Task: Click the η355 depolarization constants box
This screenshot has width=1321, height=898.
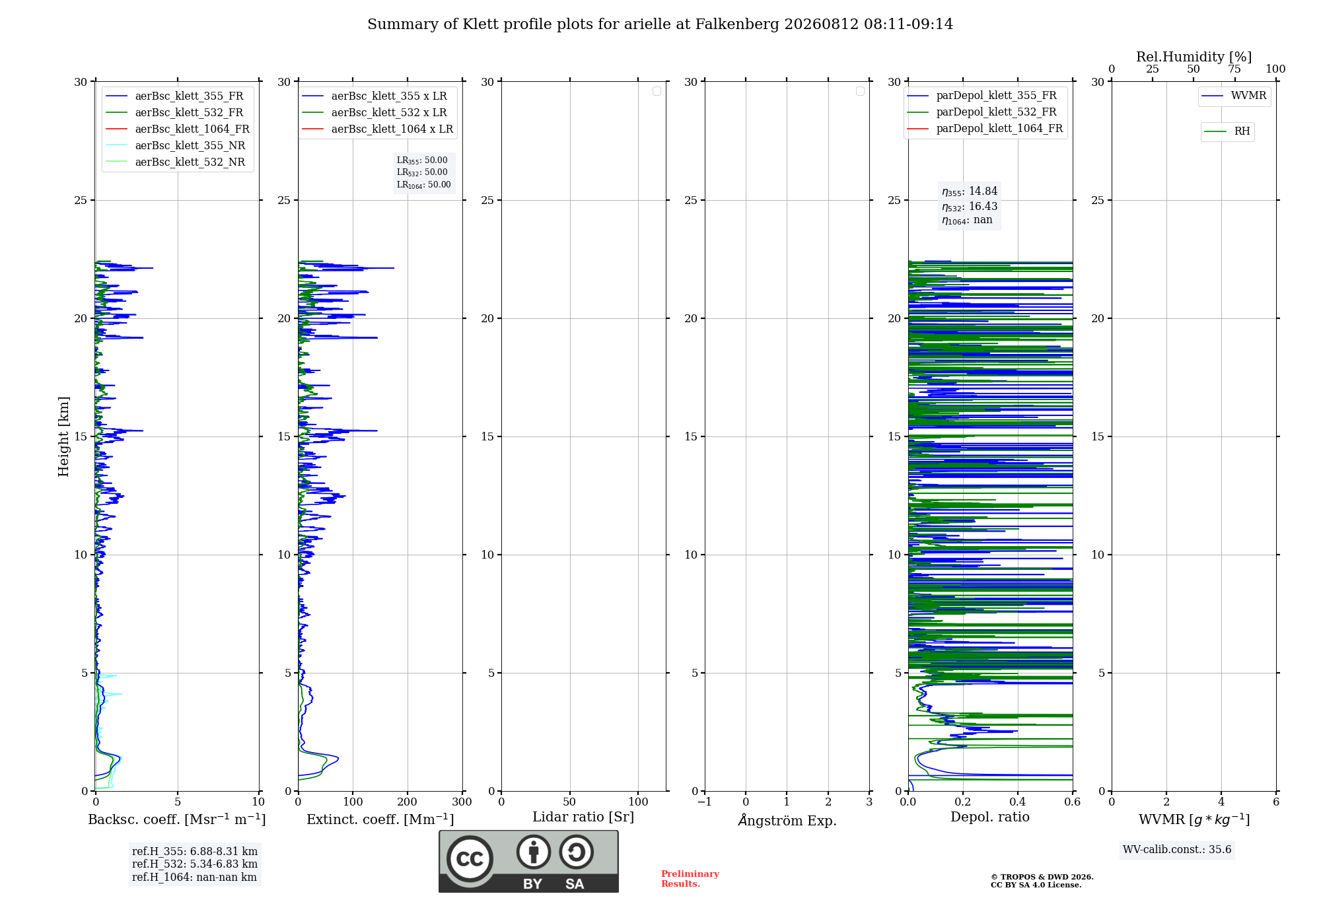Action: click(970, 205)
